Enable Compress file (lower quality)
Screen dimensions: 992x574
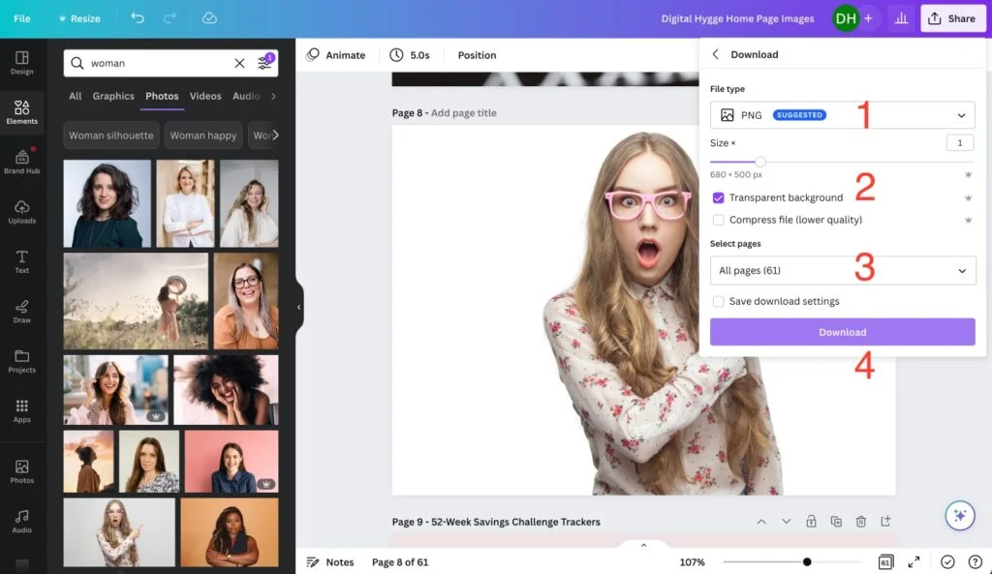click(718, 220)
